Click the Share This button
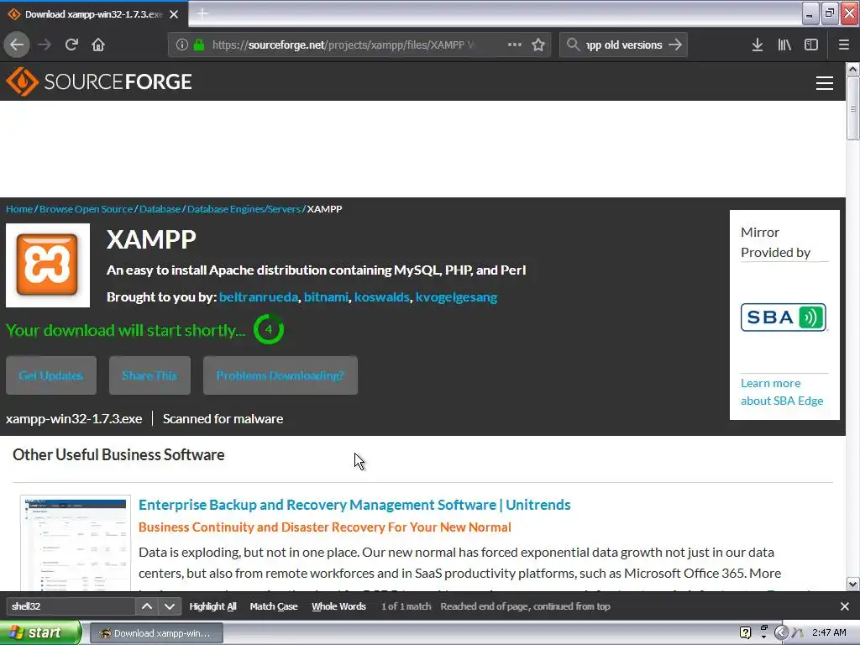Screen dimensions: 860x645 point(149,375)
